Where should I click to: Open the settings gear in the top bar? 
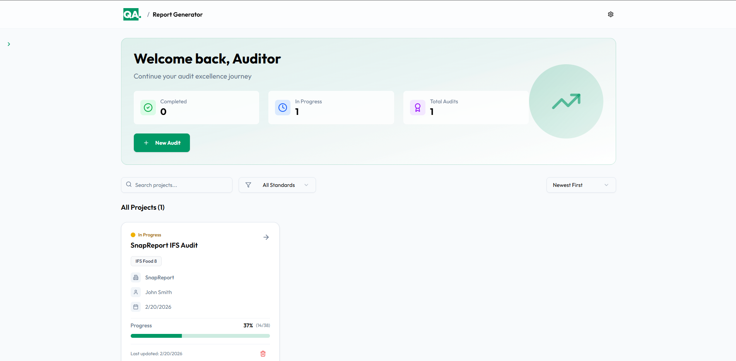tap(610, 14)
